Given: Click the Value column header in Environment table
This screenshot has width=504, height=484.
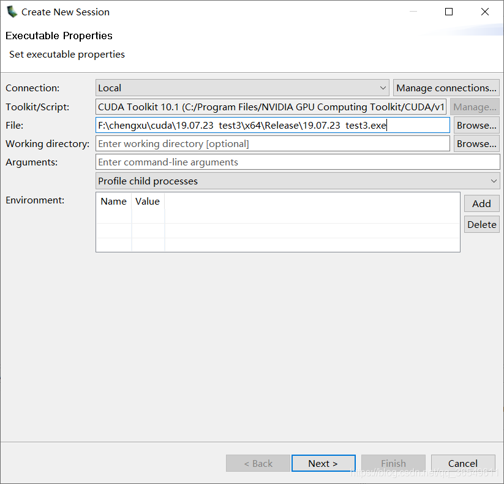Looking at the screenshot, I should [x=148, y=202].
